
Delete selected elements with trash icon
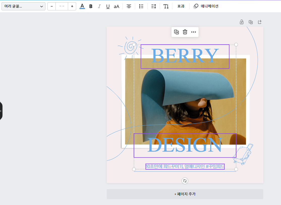(185, 32)
